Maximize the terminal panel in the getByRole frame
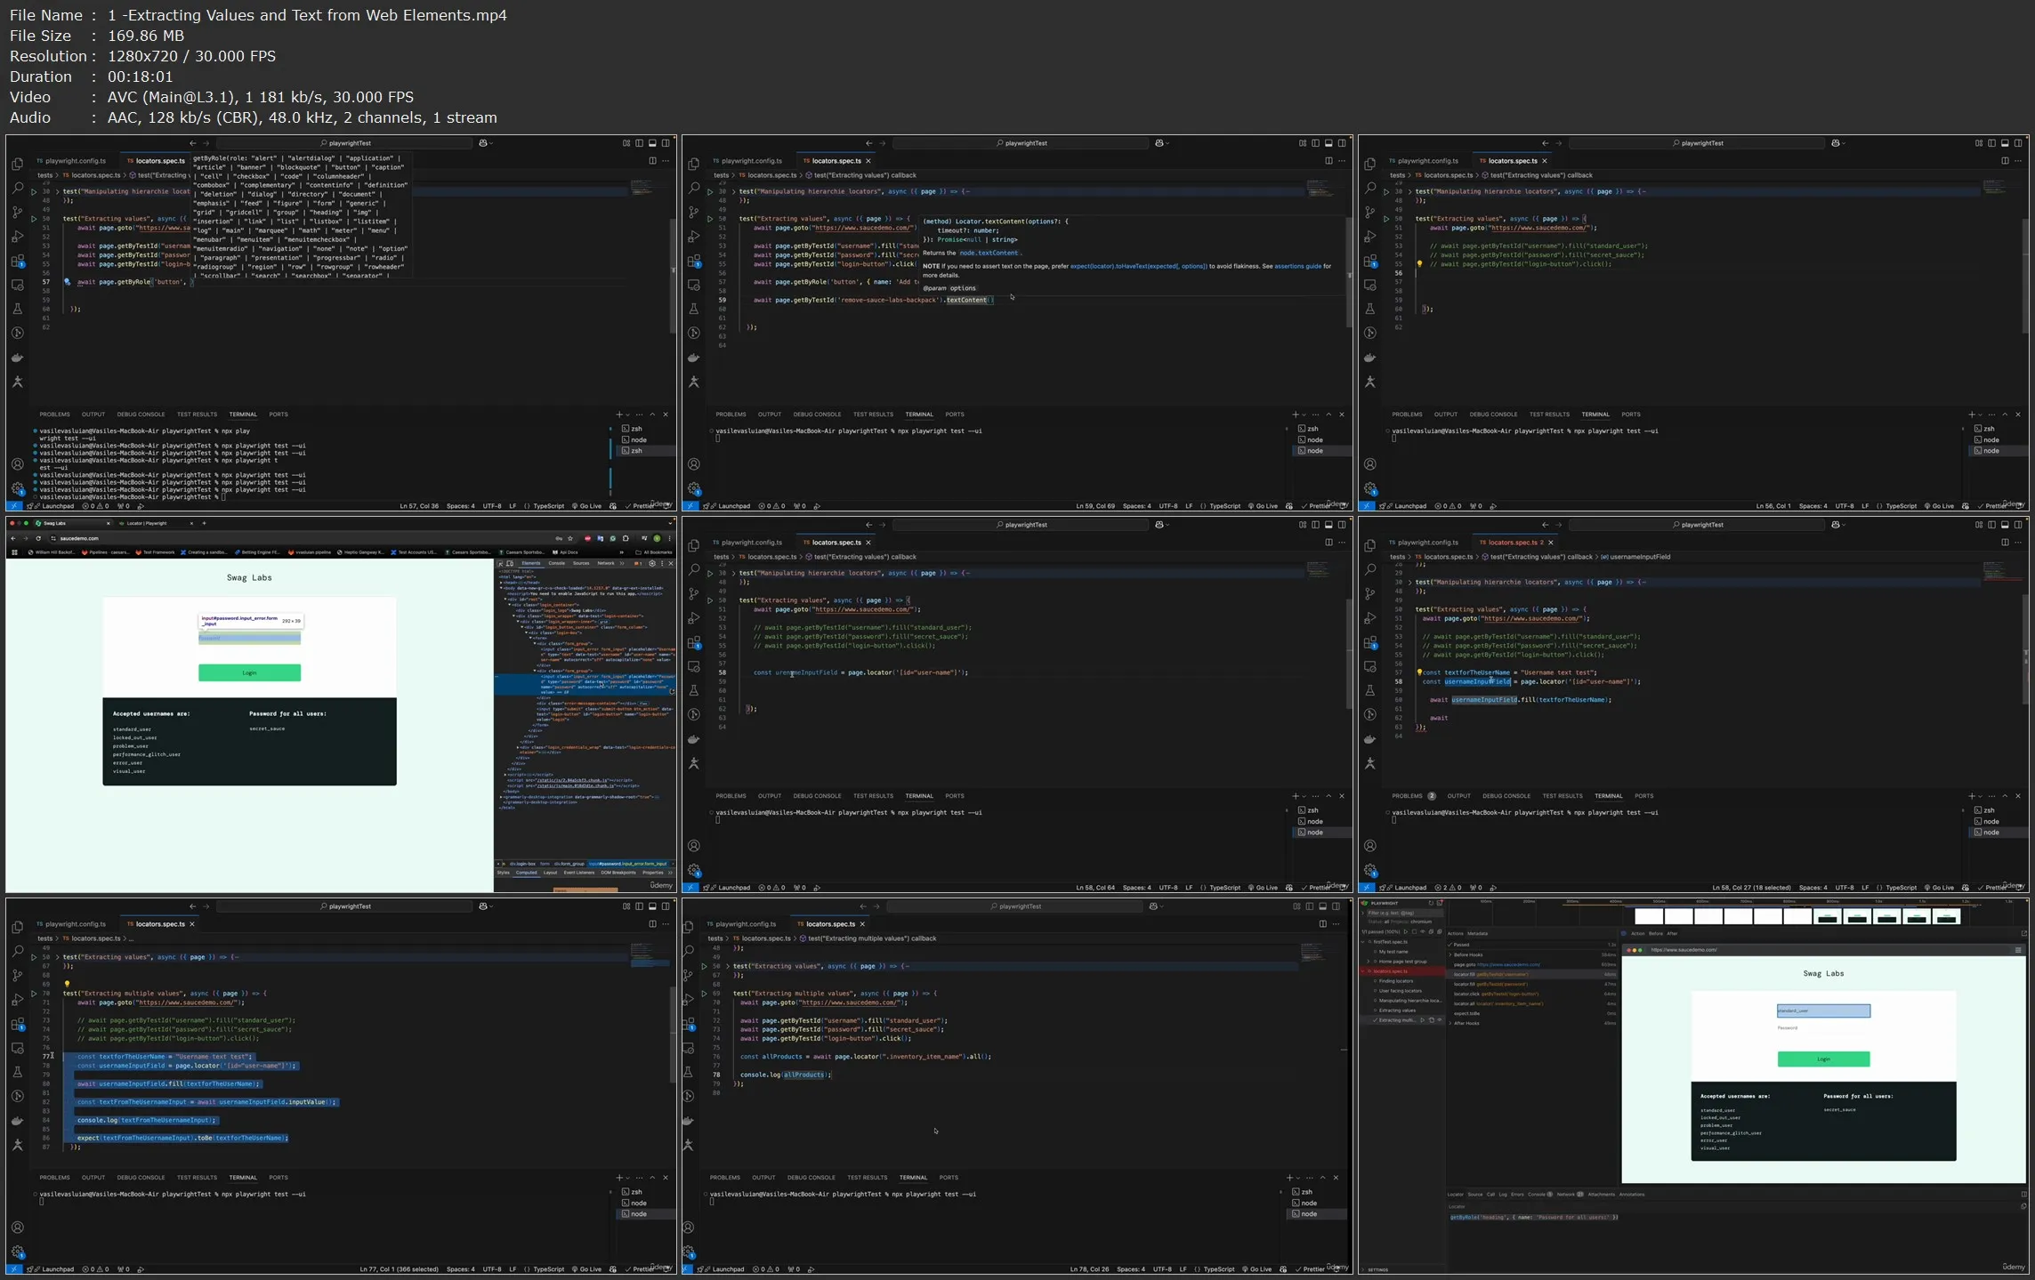This screenshot has height=1280, width=2035. coord(652,415)
